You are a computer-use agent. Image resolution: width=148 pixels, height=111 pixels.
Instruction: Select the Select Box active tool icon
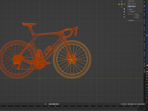pos(129,4)
